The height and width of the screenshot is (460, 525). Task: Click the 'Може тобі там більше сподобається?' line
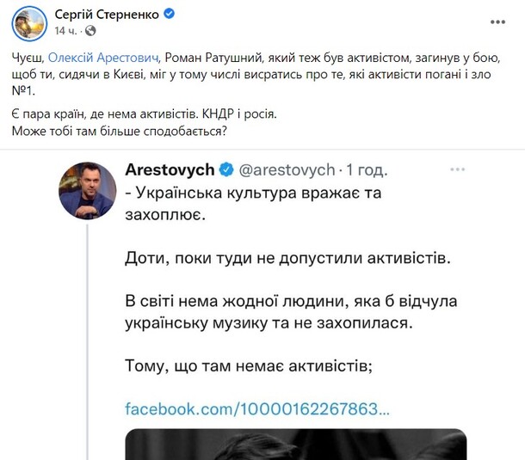coord(120,131)
